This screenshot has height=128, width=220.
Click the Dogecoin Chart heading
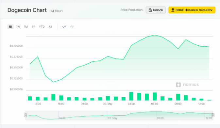(27, 10)
